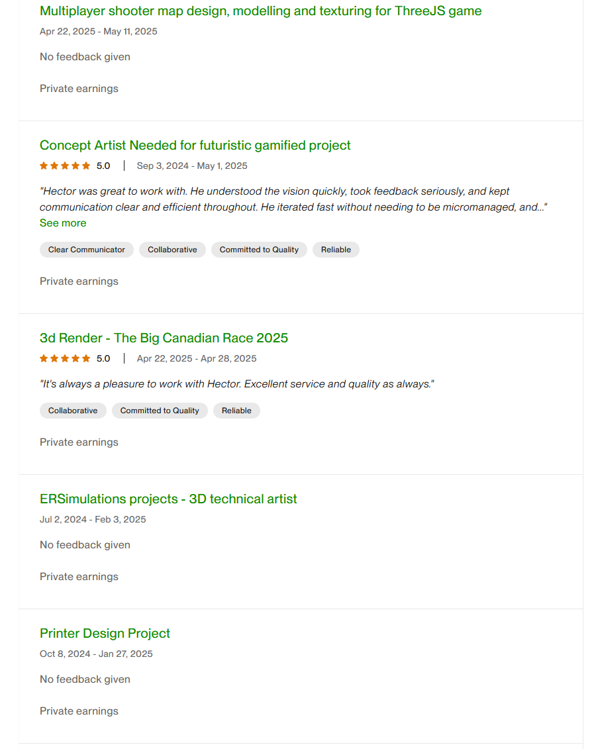
Task: Click the star rating icons for 3d Render job
Action: pos(65,359)
